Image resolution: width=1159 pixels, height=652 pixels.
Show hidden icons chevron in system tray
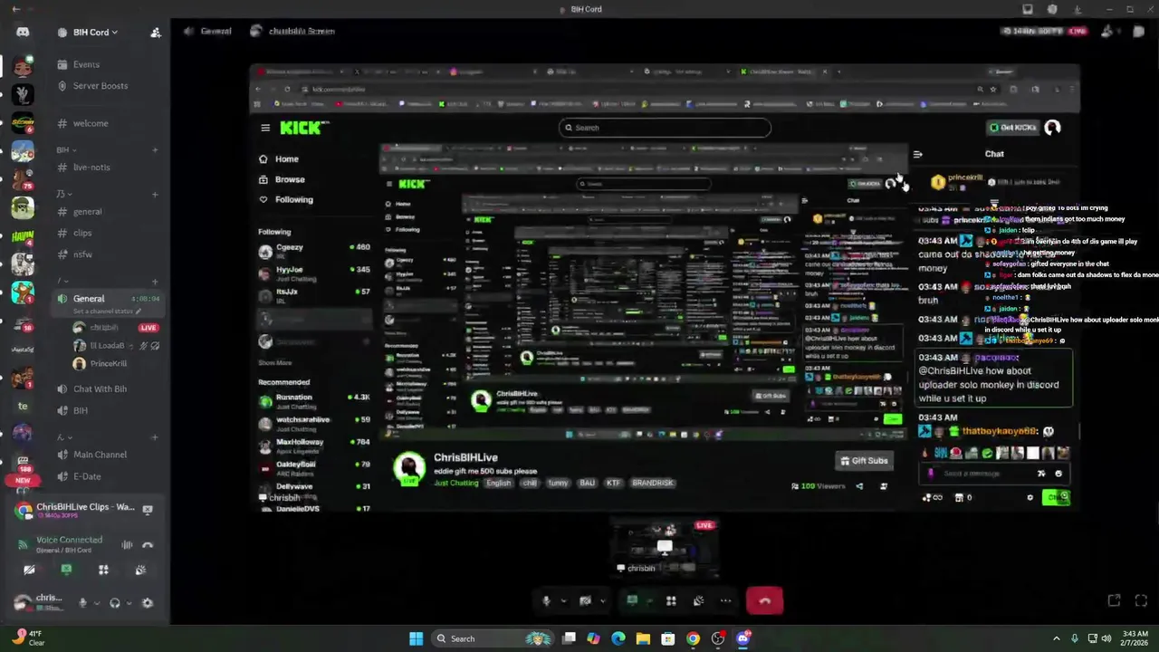(1056, 638)
